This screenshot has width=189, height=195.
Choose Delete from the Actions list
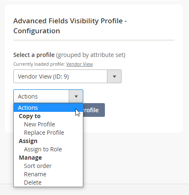[33, 183]
